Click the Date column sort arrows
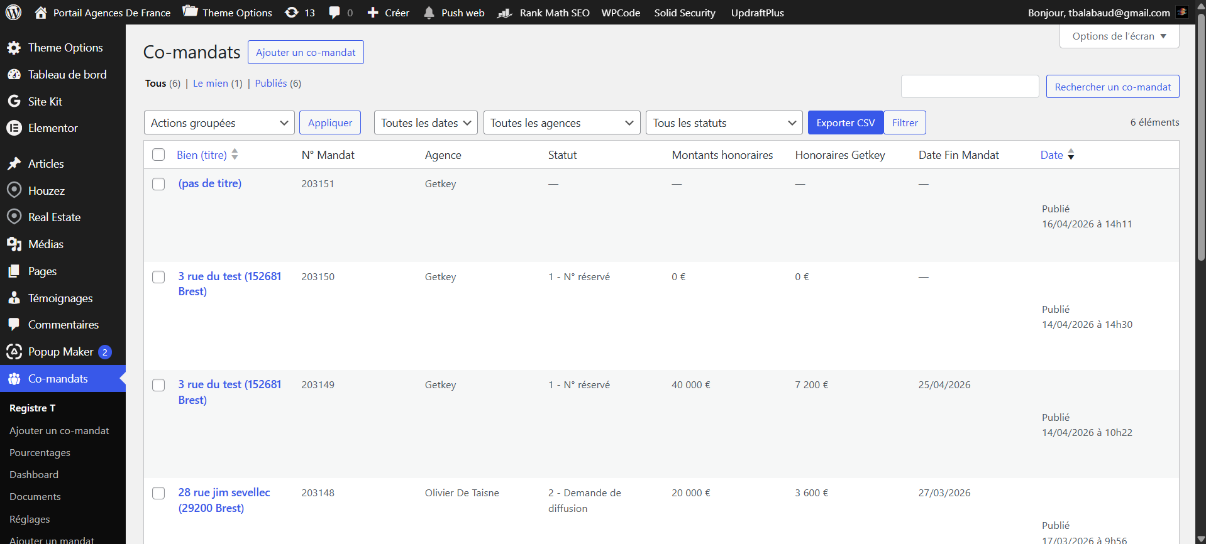Screen dimensions: 1206x544 point(1071,155)
